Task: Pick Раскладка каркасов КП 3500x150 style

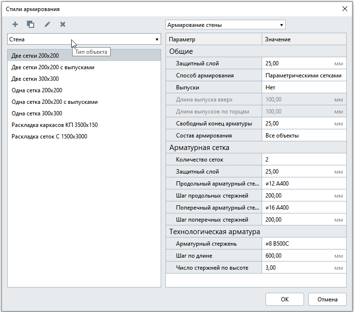Action: click(54, 125)
